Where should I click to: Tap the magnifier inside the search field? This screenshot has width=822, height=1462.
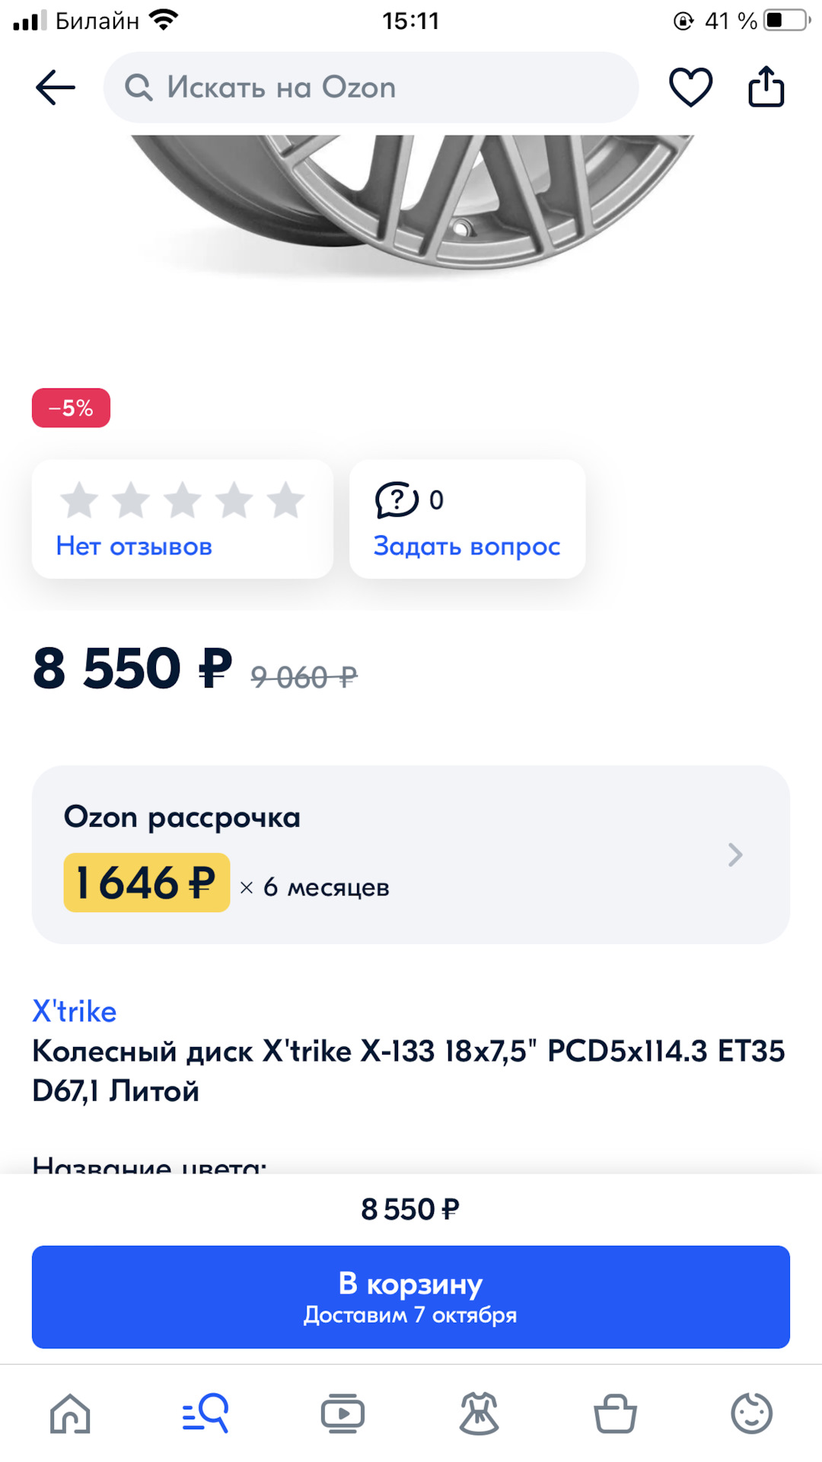pos(139,87)
